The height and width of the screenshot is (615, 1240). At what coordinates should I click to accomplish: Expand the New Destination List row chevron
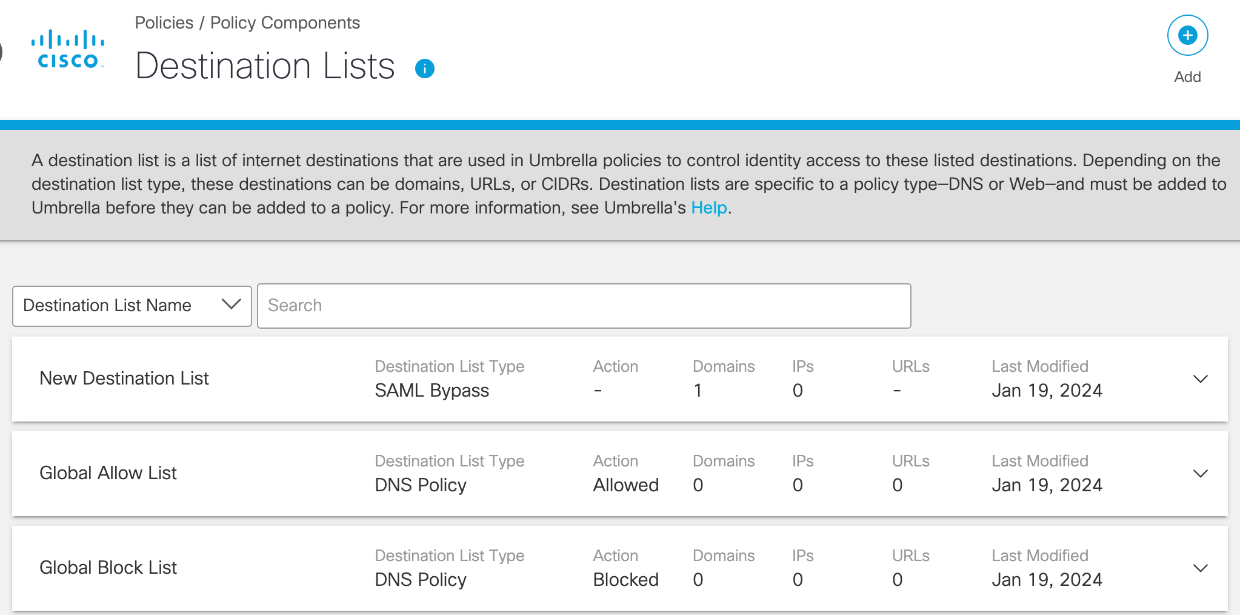point(1200,379)
